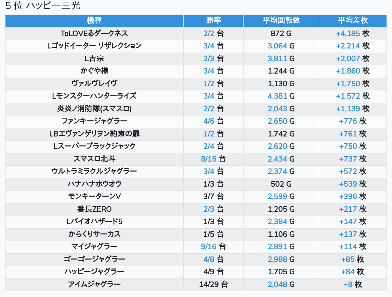
Task: Select the L吉宗 machine name
Action: (94, 58)
